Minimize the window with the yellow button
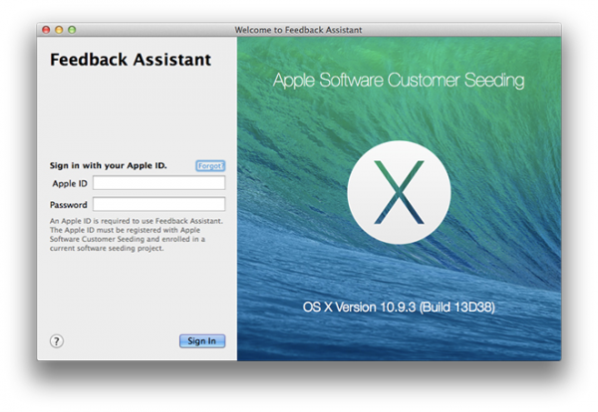598x412 pixels. (x=59, y=30)
